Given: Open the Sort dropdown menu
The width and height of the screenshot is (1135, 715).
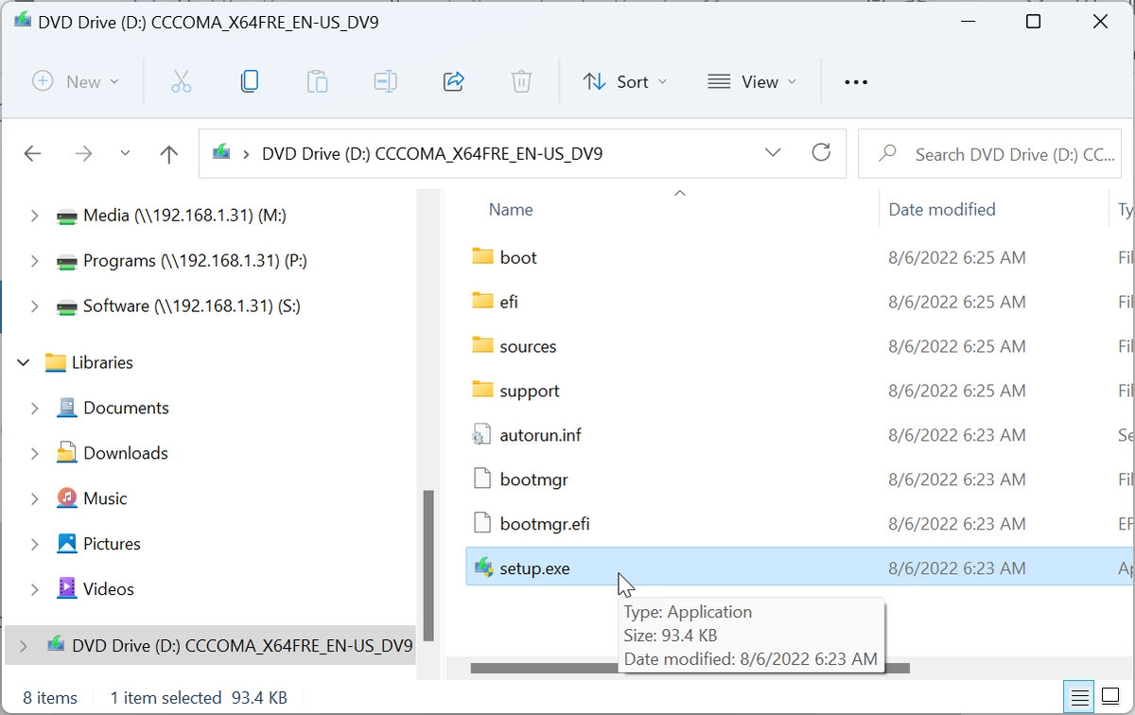Looking at the screenshot, I should tap(624, 81).
